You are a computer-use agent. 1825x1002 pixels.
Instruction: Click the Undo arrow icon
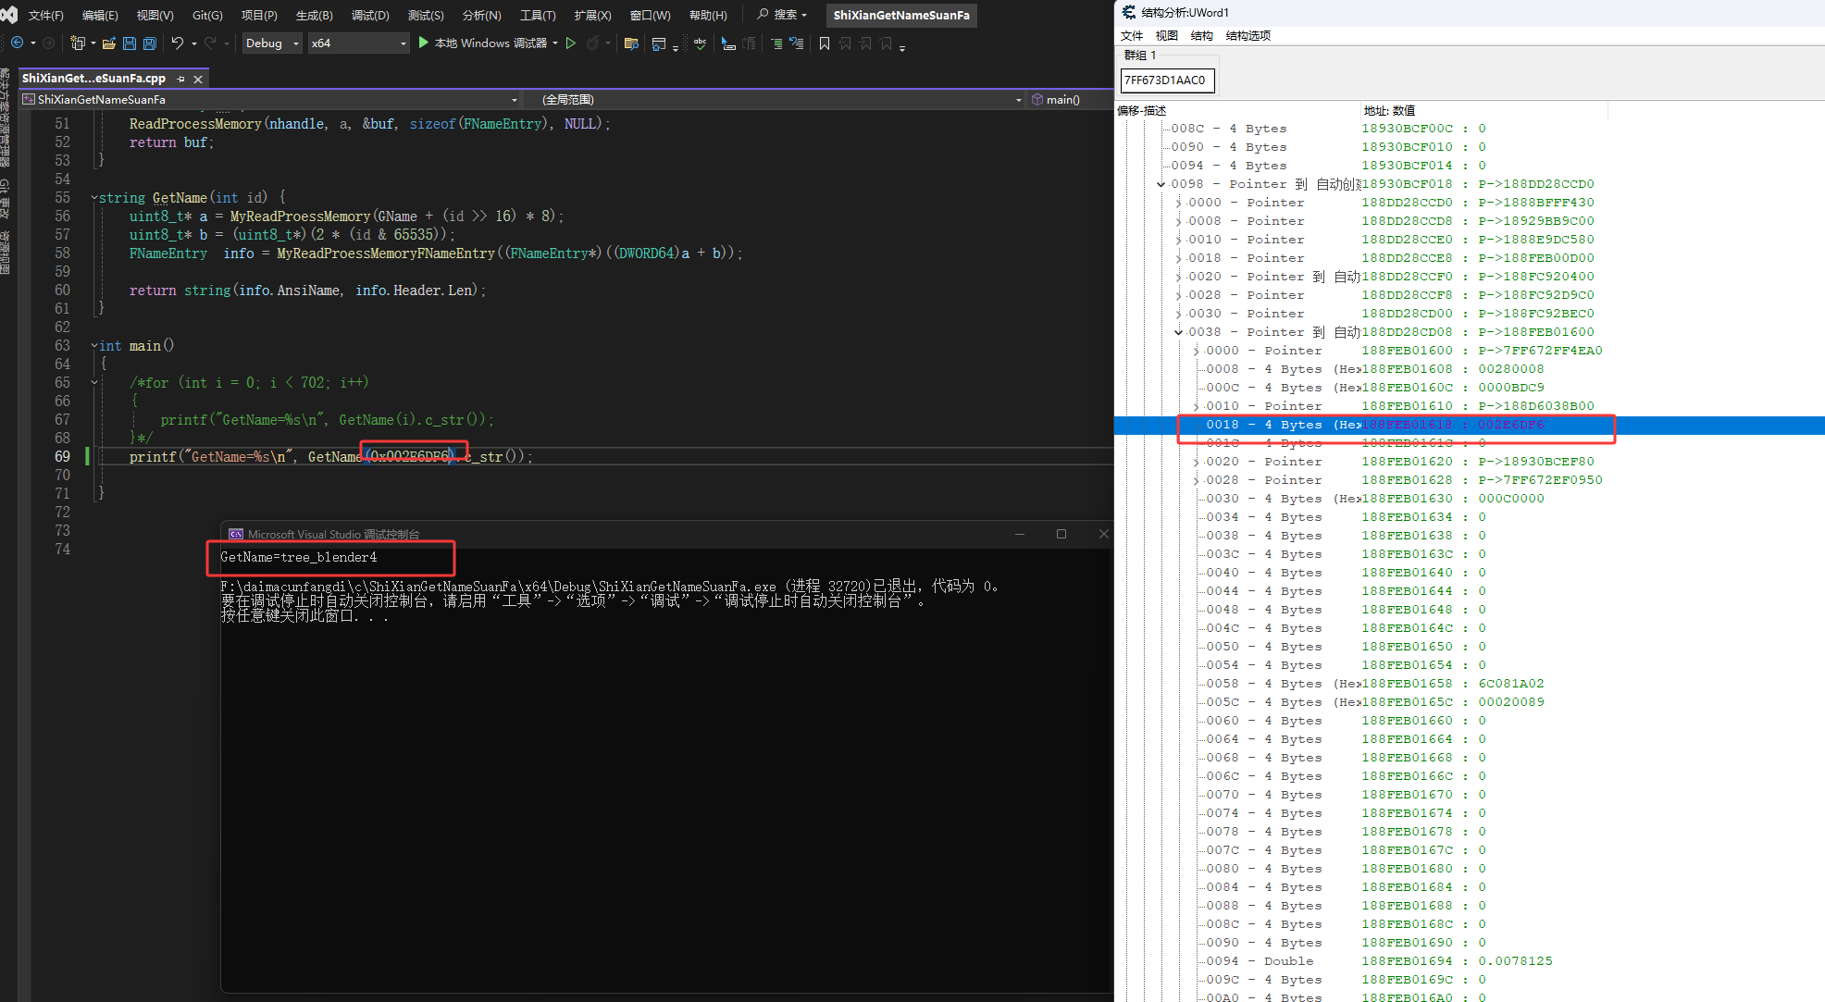[177, 43]
